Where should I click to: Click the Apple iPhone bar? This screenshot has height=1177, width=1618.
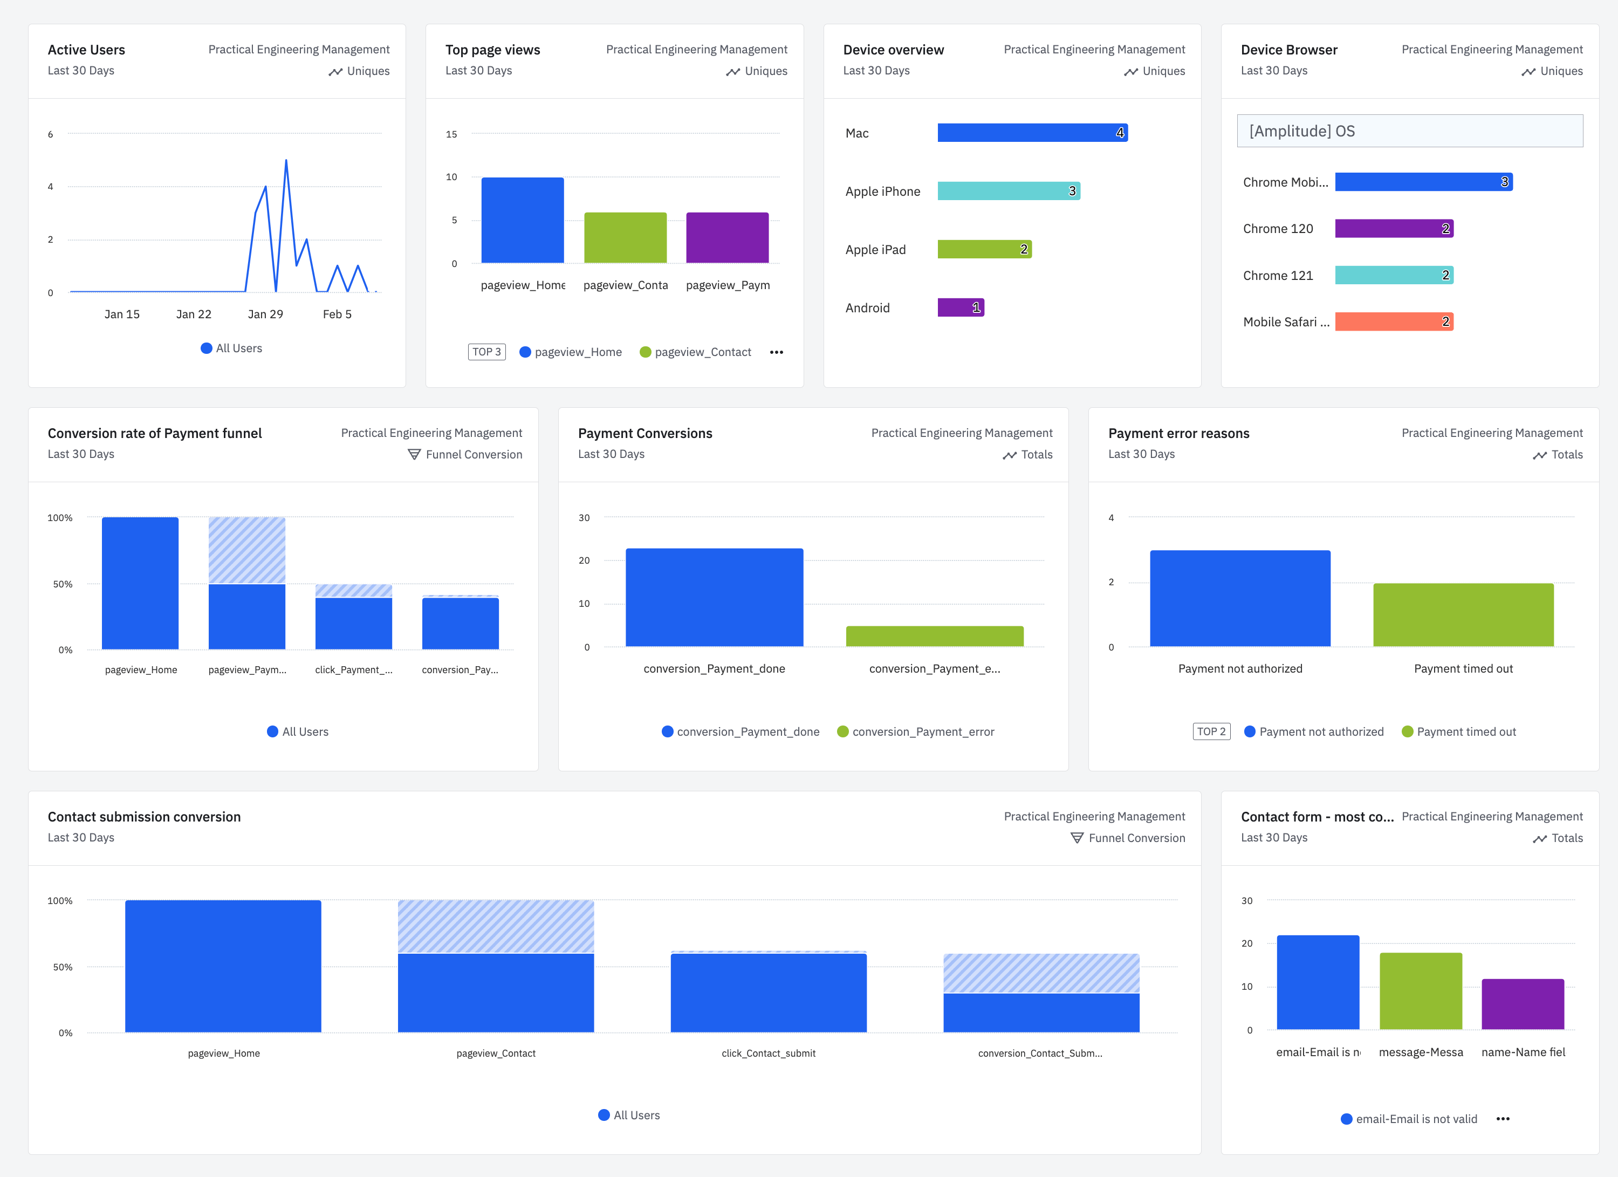click(1009, 191)
